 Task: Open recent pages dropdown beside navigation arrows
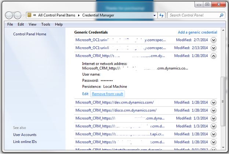pyautogui.click(x=23, y=15)
